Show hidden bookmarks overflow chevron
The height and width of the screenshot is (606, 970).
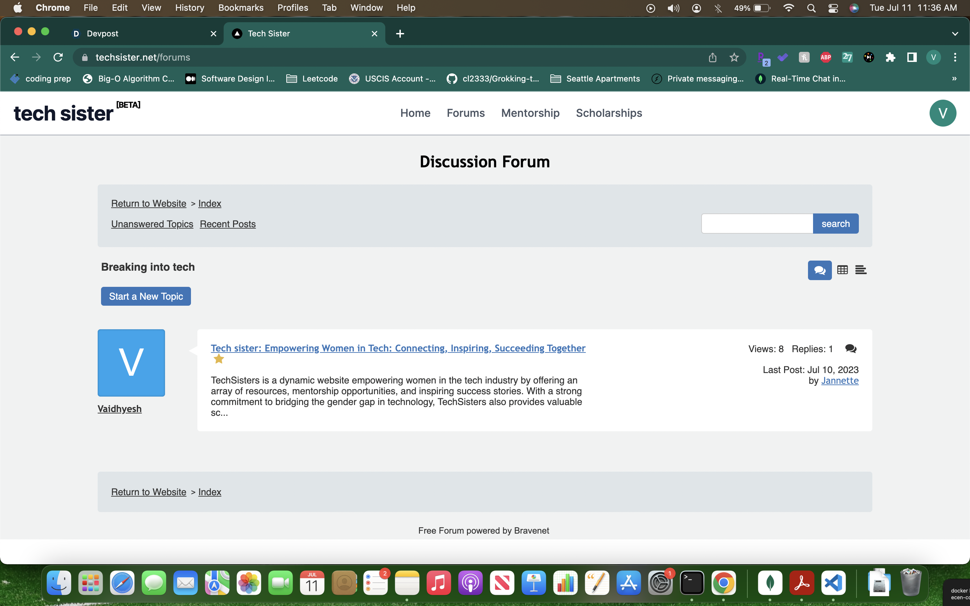tap(955, 78)
